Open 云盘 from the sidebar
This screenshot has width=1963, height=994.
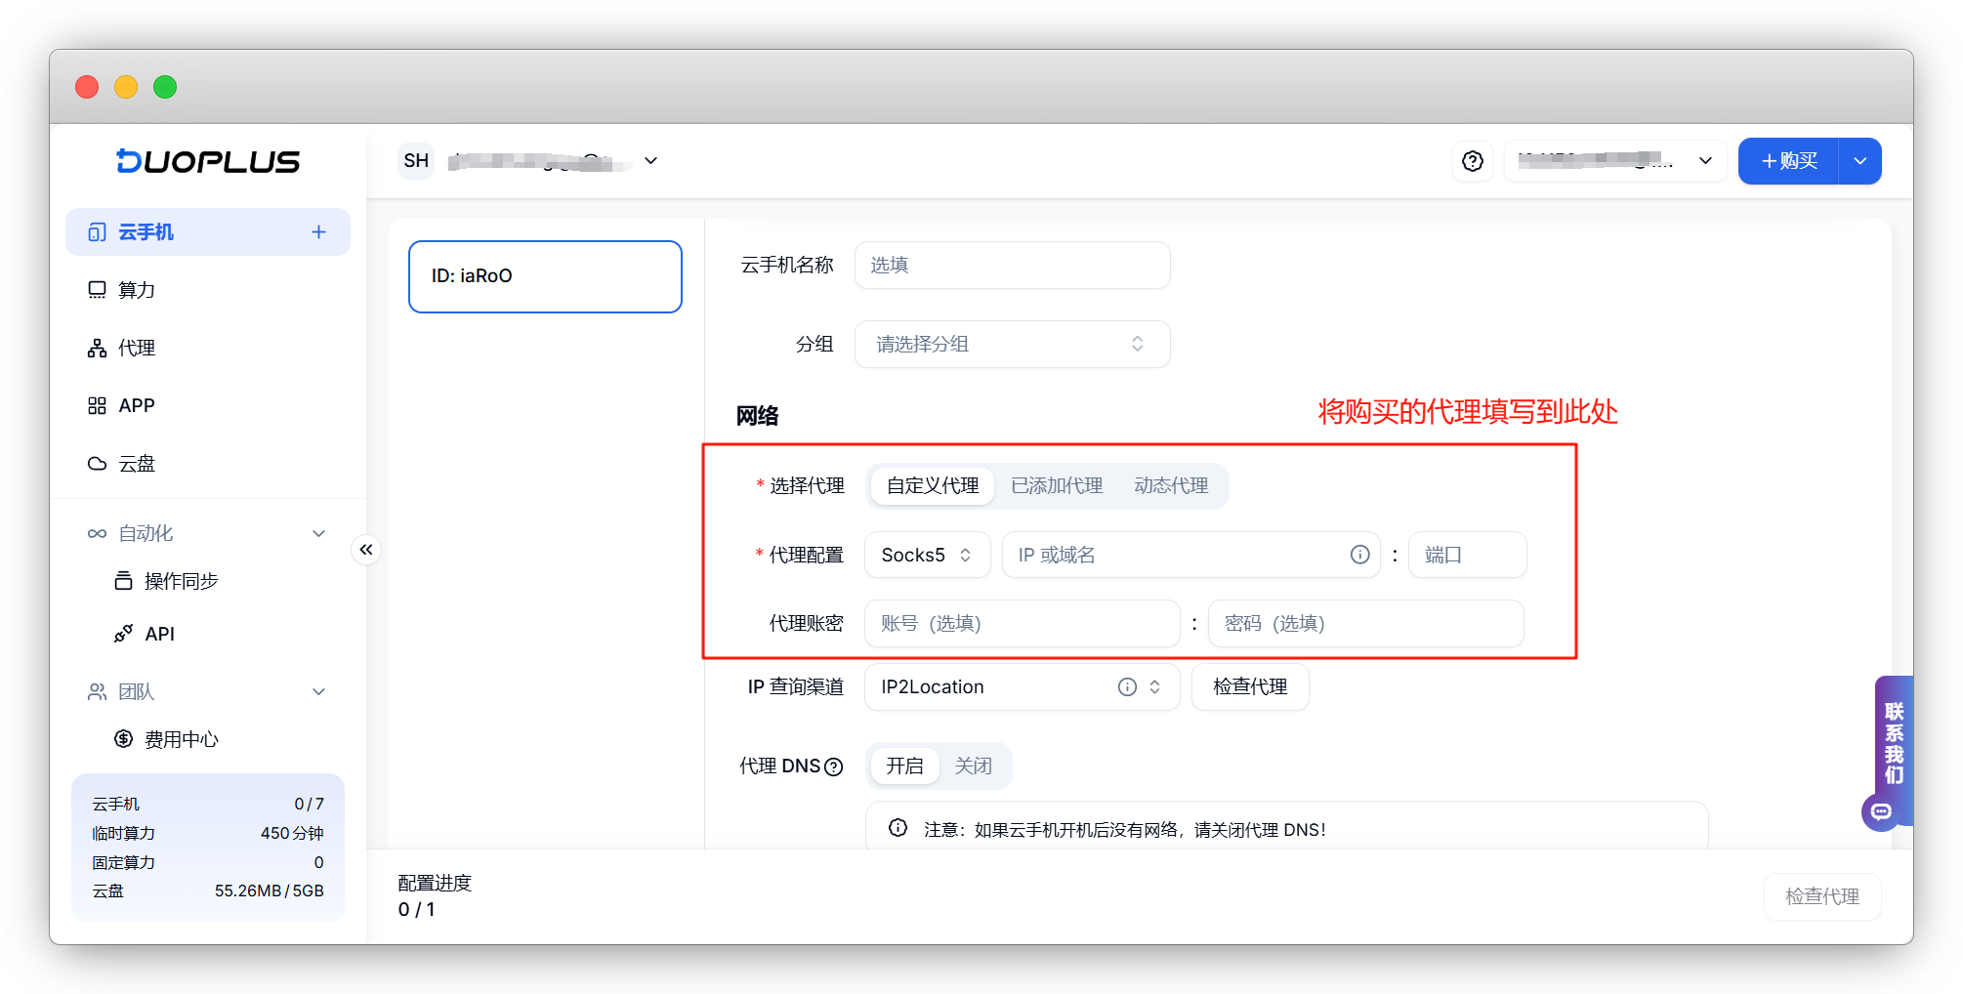click(97, 463)
